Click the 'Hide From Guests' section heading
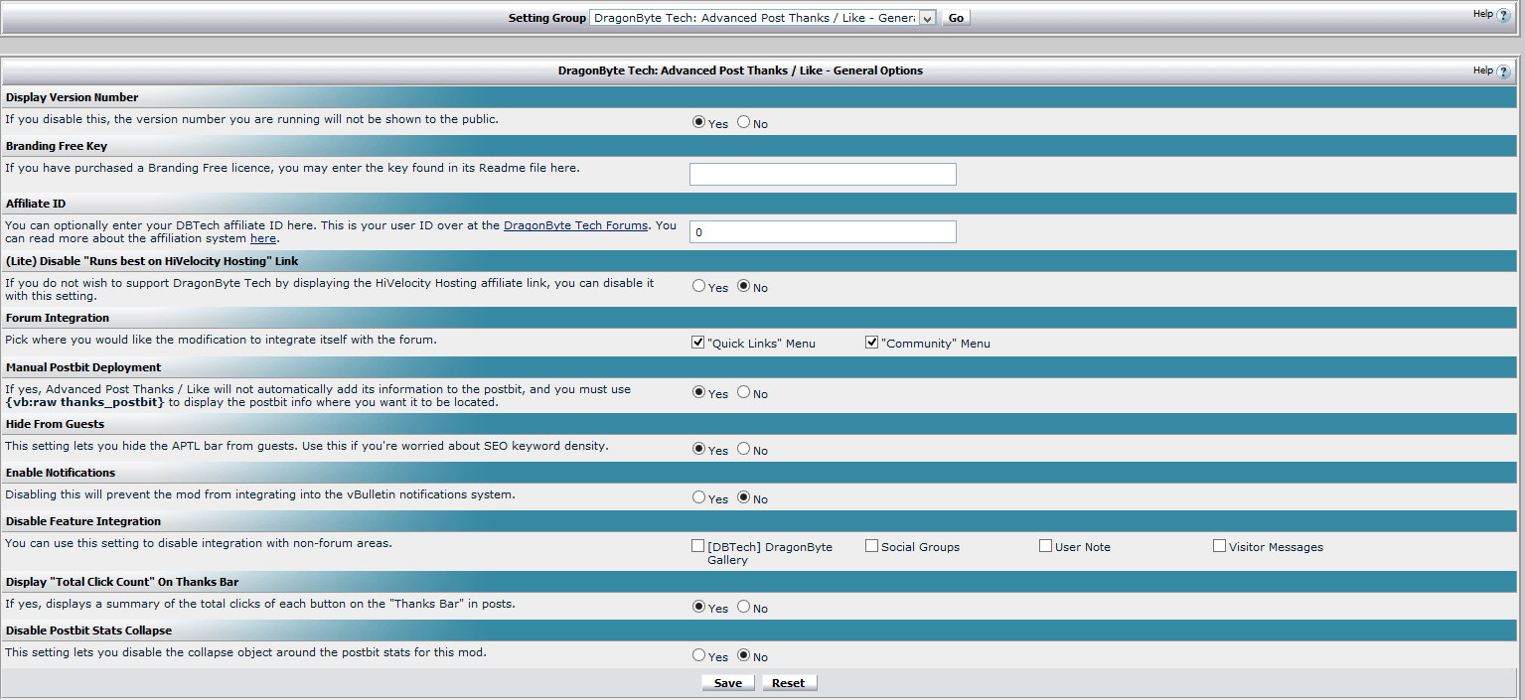Screen dimensions: 1525x700 tap(56, 424)
